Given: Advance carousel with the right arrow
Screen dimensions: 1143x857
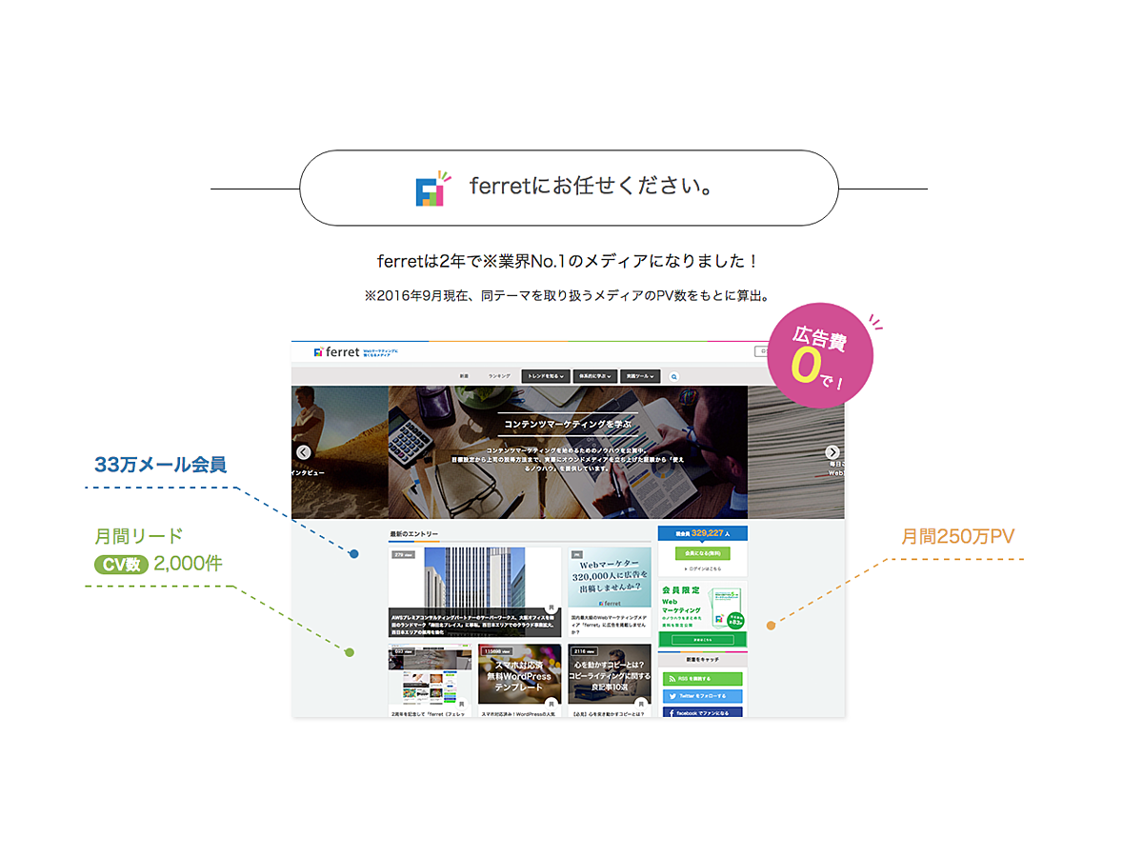Looking at the screenshot, I should pos(832,452).
